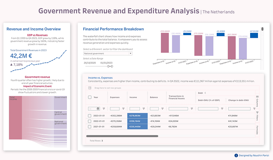Screen dimensions: 273x160
Task: Open the National government sector dropdown
Action: point(107,54)
